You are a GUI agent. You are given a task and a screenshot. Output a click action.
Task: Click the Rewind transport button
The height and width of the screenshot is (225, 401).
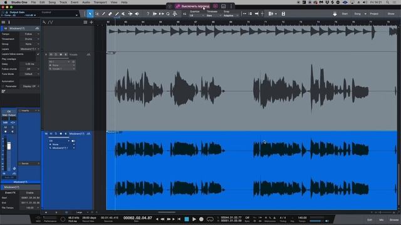tap(162, 219)
